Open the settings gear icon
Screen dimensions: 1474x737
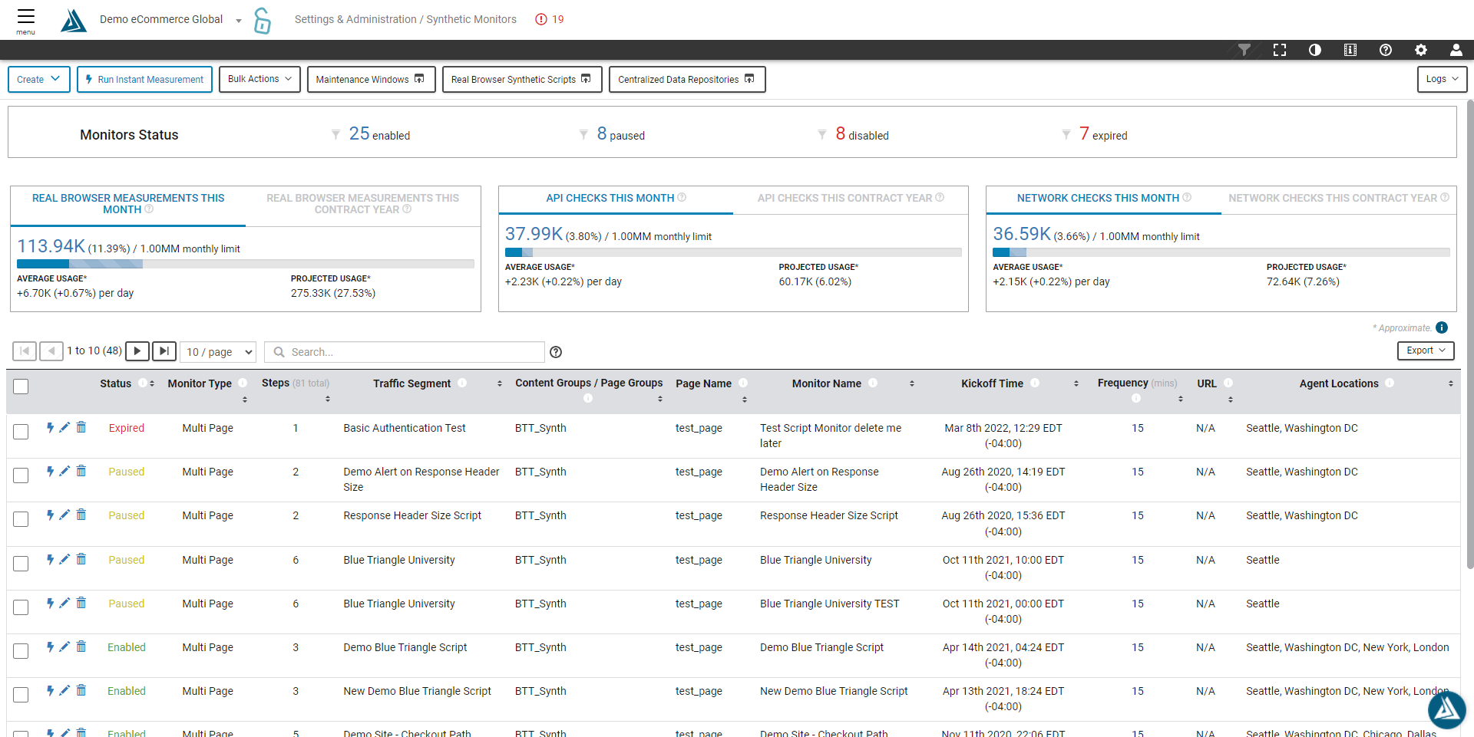[x=1420, y=50]
